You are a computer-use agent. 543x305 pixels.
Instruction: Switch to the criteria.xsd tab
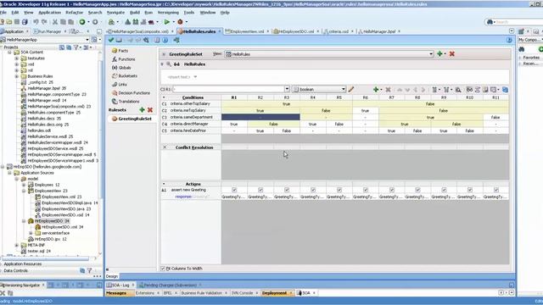339,31
